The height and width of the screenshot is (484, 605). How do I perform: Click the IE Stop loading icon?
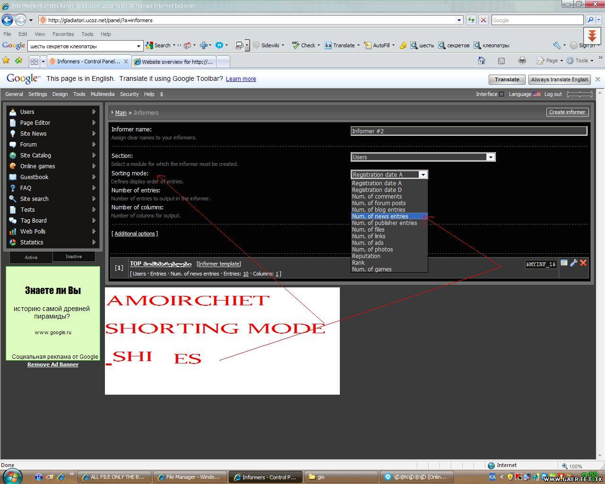(x=483, y=20)
